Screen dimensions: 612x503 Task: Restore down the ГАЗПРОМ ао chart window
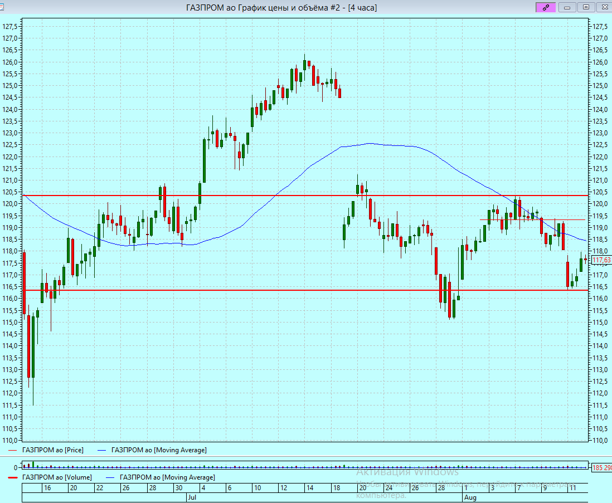[x=586, y=7]
